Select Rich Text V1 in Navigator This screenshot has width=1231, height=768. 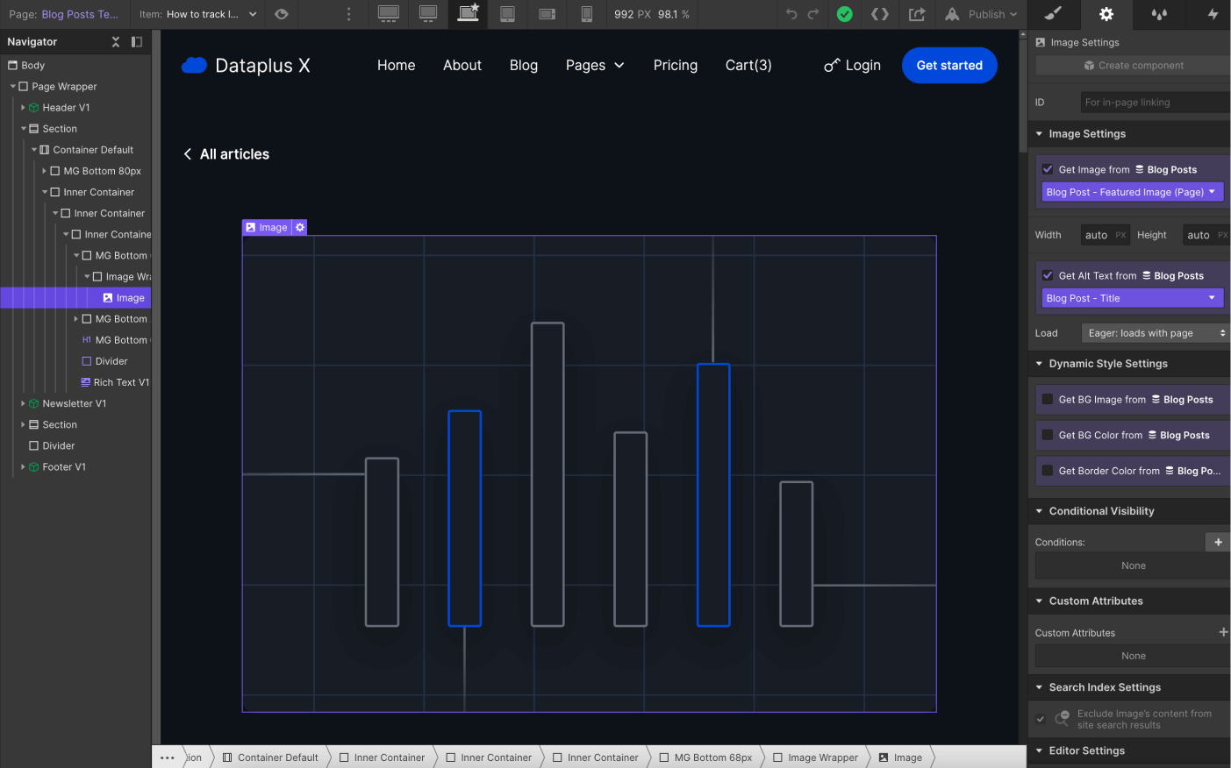coord(120,383)
